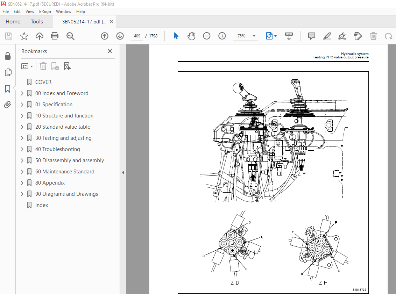The width and height of the screenshot is (396, 294).
Task: Add a new bookmark icon
Action: 55,66
